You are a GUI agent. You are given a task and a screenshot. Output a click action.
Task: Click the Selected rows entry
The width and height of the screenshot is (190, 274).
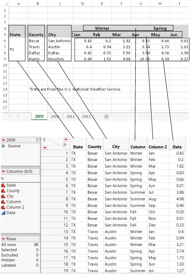20,250
